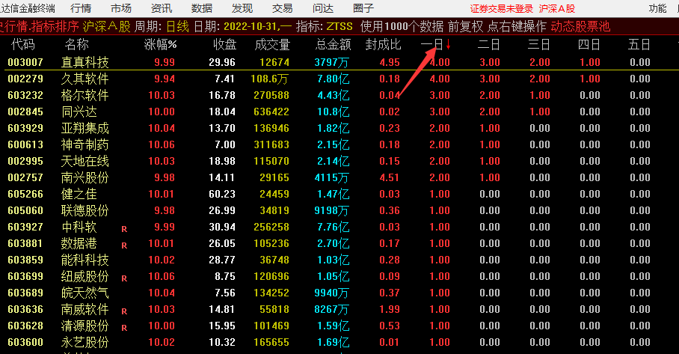Open the 数据 menu
679x354 pixels.
click(202, 8)
